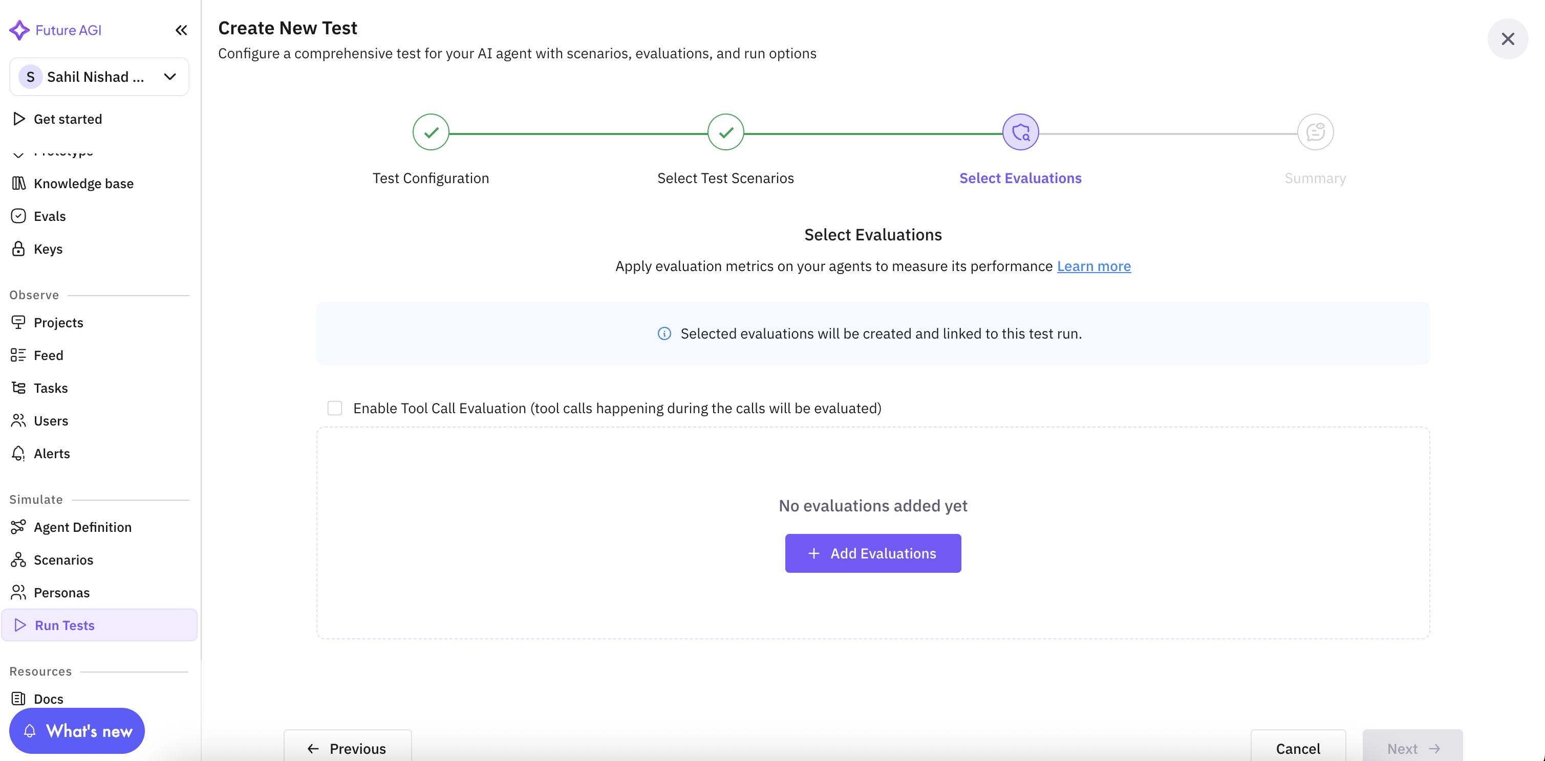1545x761 pixels.
Task: Open the Personas section
Action: click(x=61, y=592)
